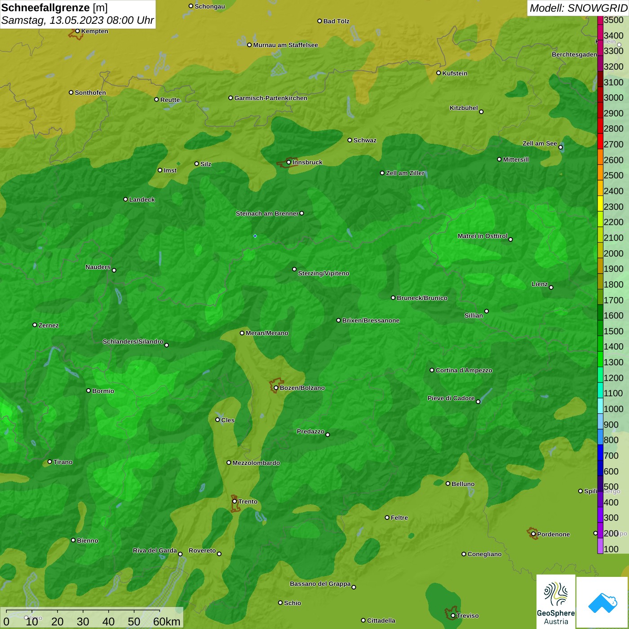Click the Kempten city marker dot

click(x=77, y=31)
